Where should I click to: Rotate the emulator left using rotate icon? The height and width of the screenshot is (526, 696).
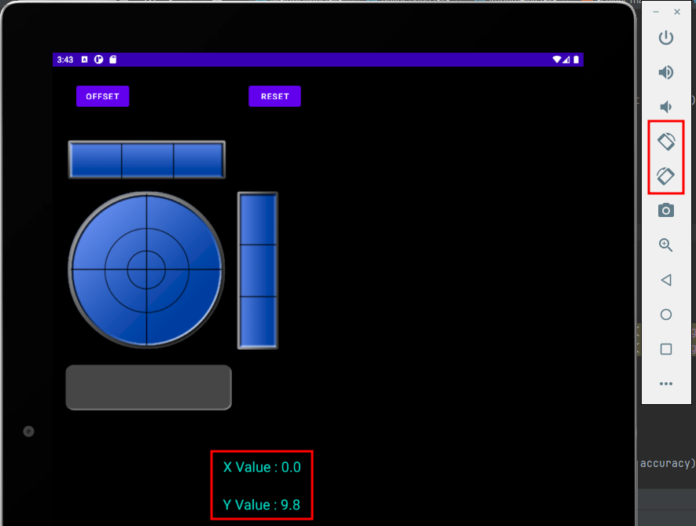tap(666, 142)
